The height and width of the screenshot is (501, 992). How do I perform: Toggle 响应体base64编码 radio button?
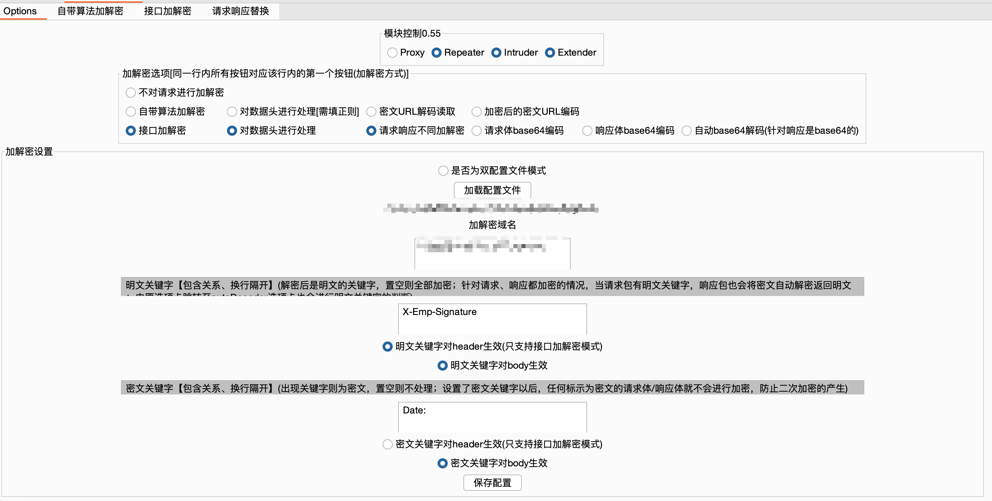pos(587,131)
